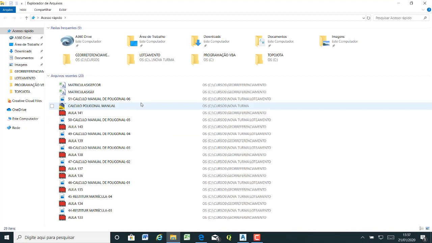The width and height of the screenshot is (432, 243).
Task: Open the Exibir ribbon tab
Action: [63, 10]
